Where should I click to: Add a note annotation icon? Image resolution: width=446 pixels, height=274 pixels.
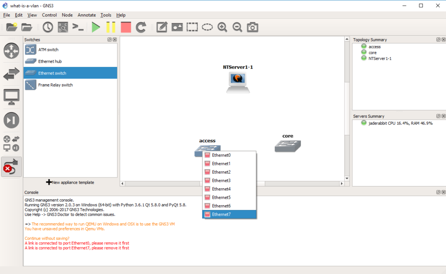point(162,27)
